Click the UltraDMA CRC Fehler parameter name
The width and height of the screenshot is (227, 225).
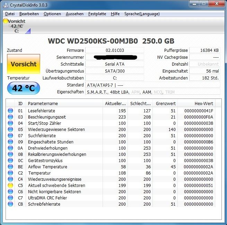click(x=47, y=198)
